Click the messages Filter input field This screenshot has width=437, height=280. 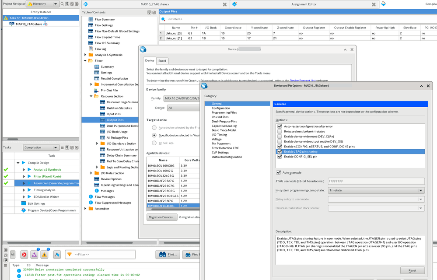coord(104,254)
